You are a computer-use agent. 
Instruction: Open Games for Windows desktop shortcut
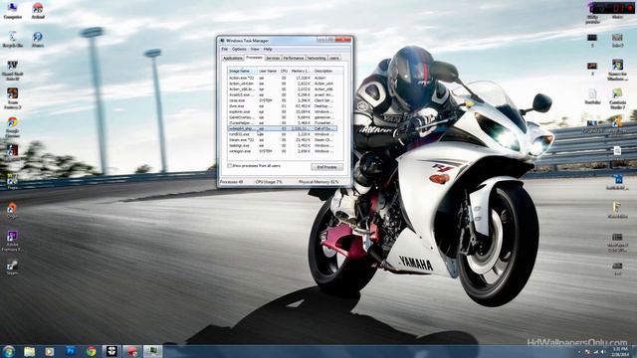pyautogui.click(x=617, y=70)
